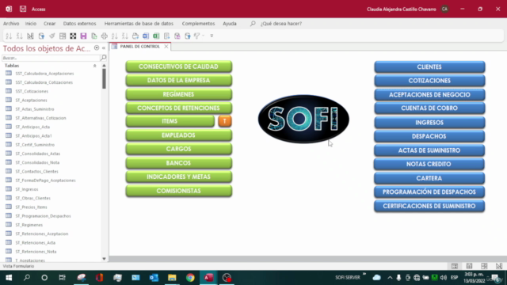Screen dimensions: 507x285
Task: Switch to Form view in status bar
Action: [455, 266]
